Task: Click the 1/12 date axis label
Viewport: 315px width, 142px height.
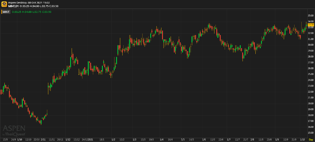Action: [68, 140]
